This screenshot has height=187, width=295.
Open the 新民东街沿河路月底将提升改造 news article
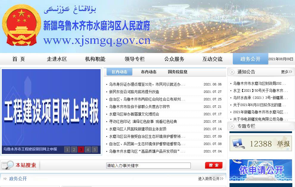(134, 92)
